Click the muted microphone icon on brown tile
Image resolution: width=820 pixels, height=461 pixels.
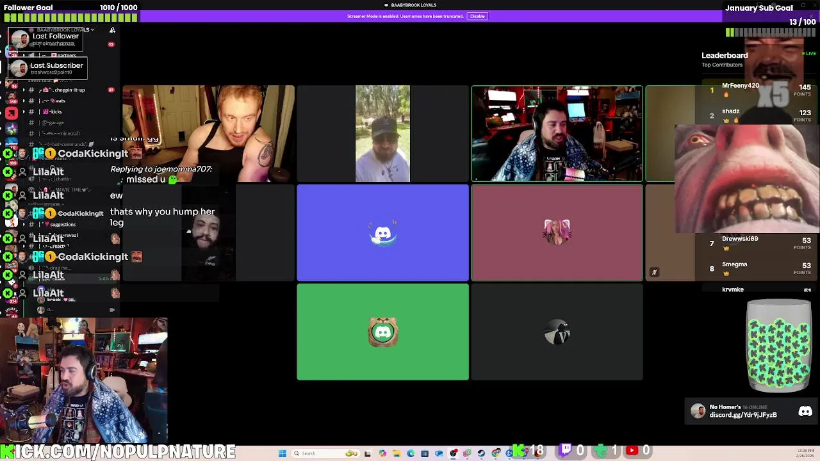(654, 272)
